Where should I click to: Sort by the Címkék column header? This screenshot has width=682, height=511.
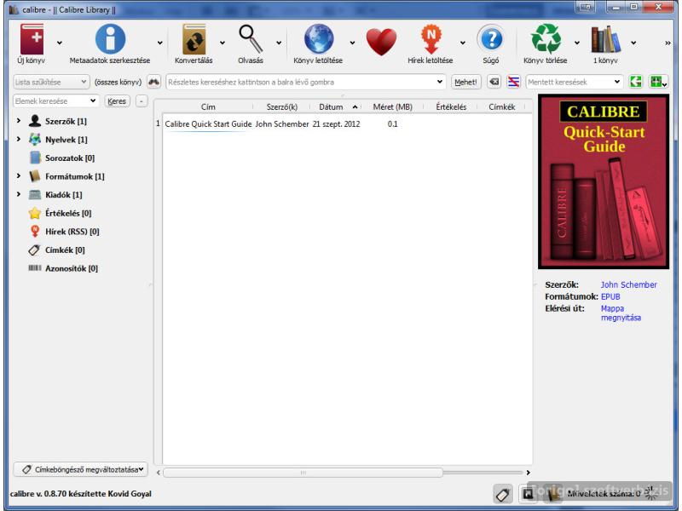[501, 106]
